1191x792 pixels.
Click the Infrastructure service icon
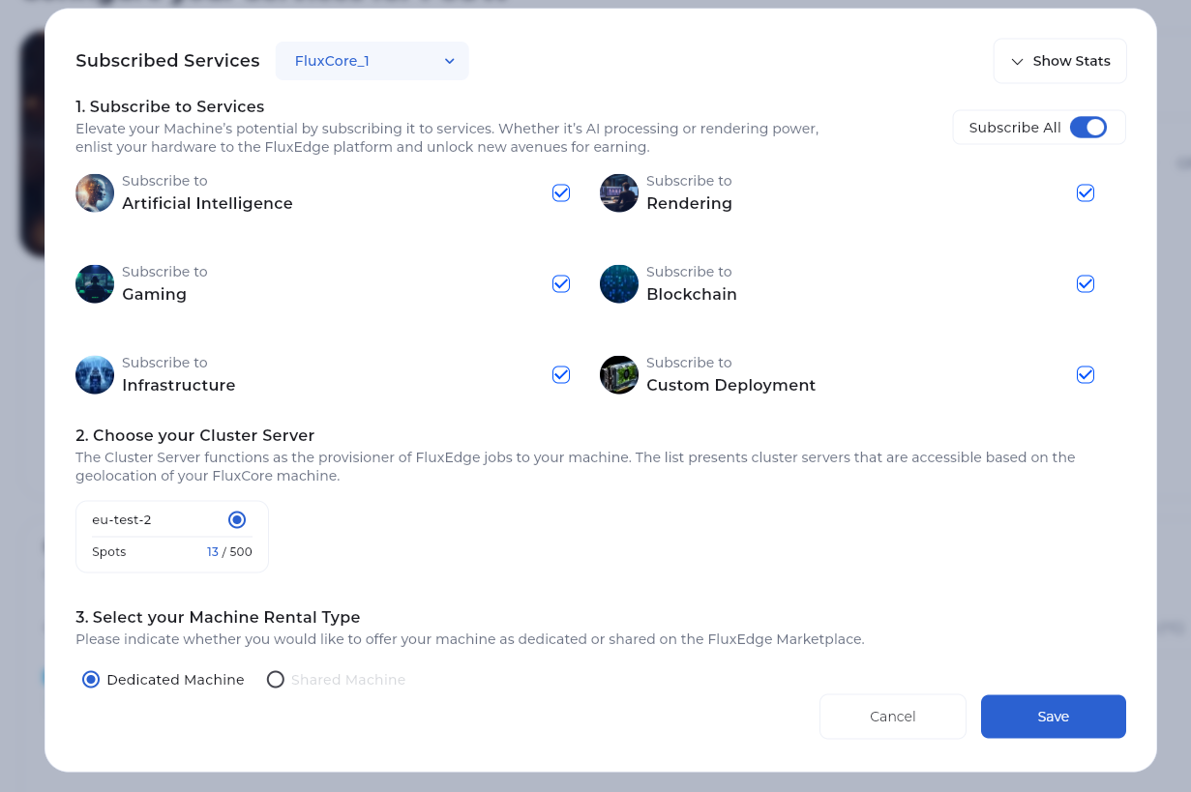click(x=95, y=375)
